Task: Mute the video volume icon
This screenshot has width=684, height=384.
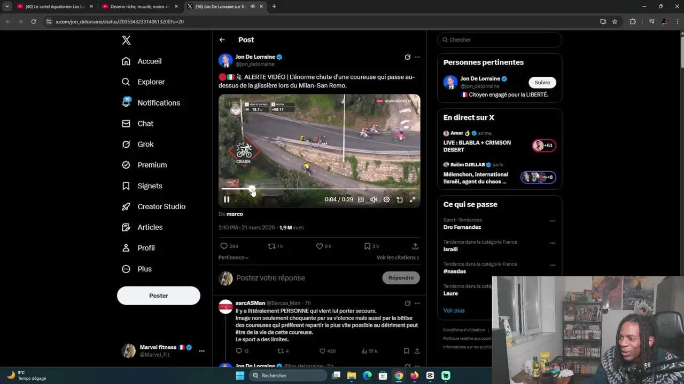Action: (374, 199)
